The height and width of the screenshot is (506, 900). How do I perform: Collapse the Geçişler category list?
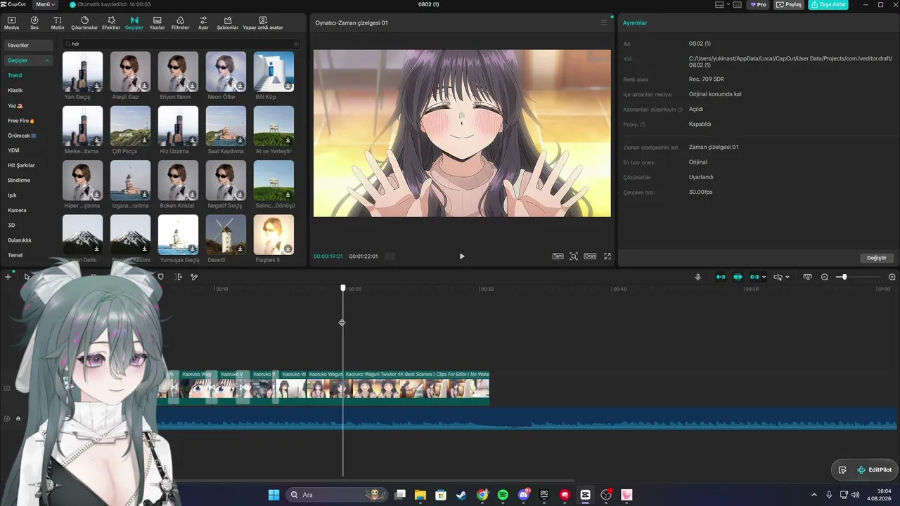(x=48, y=60)
